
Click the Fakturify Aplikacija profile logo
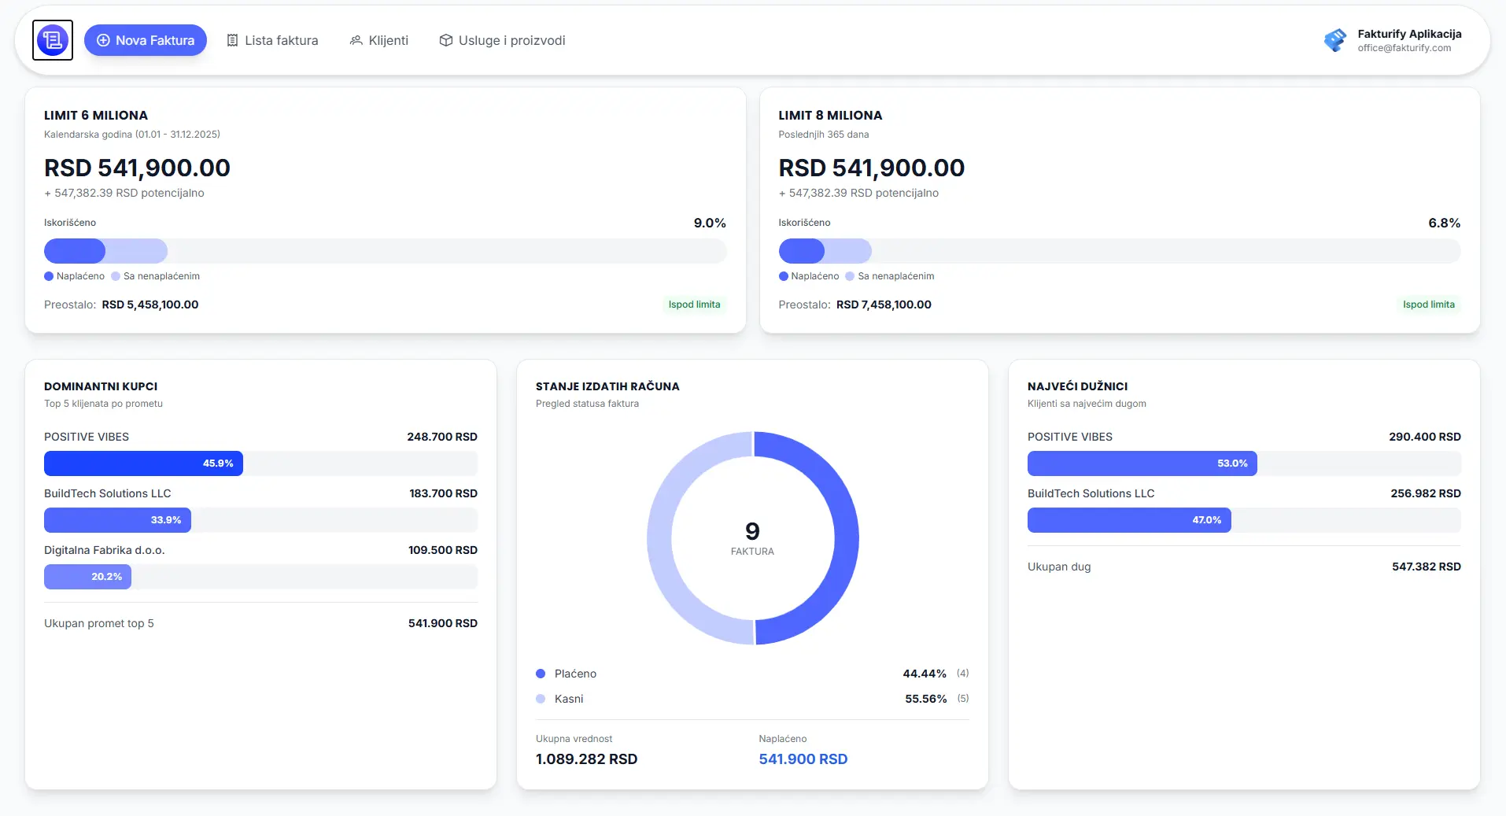pyautogui.click(x=1335, y=39)
